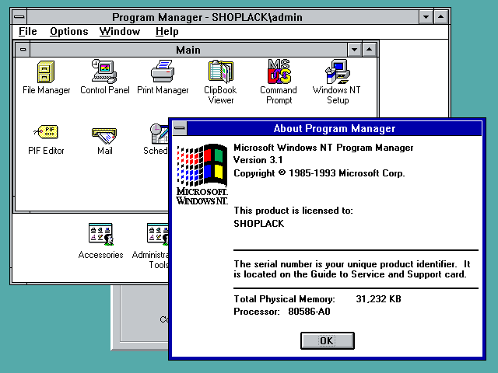Click the "Processor:" label
Screen dimensions: 498x373
tap(257, 312)
